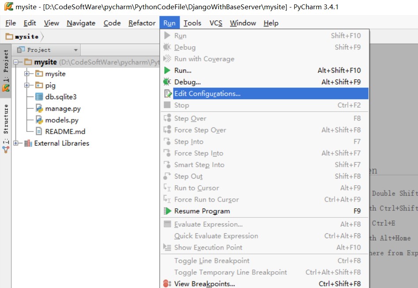Screen dimensions: 418x288
Task: Switch to the Structure side tab
Action: [x=6, y=129]
